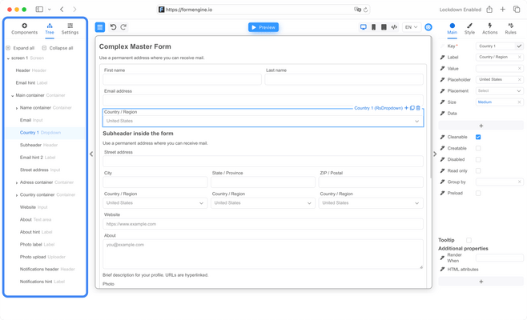Viewport: 527px width, 320px height.
Task: Enable the Disabled checkbox
Action: click(x=478, y=159)
